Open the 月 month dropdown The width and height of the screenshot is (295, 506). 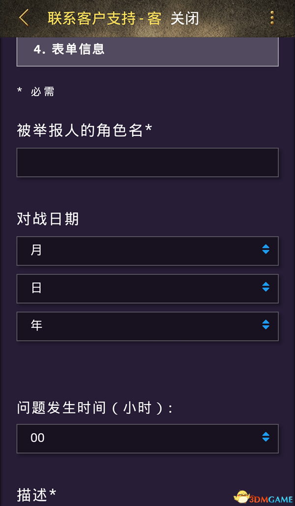(x=147, y=251)
